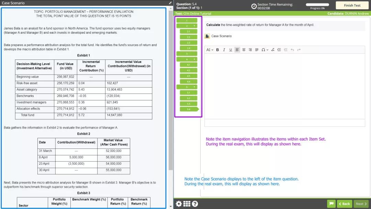Go to the previous question with Back
371x209 pixels.
click(x=344, y=204)
